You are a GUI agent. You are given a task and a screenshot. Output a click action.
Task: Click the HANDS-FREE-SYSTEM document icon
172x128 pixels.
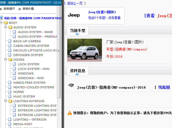(x=10, y=82)
